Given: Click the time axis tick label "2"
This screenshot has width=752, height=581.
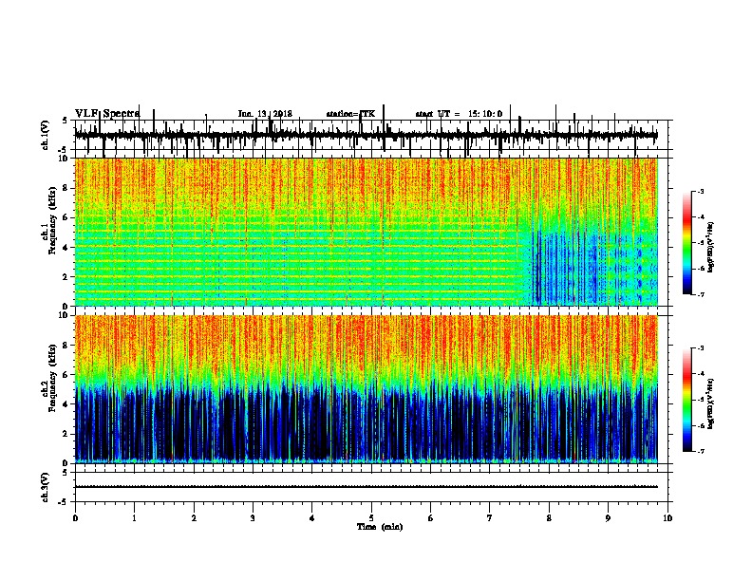Looking at the screenshot, I should coord(194,517).
